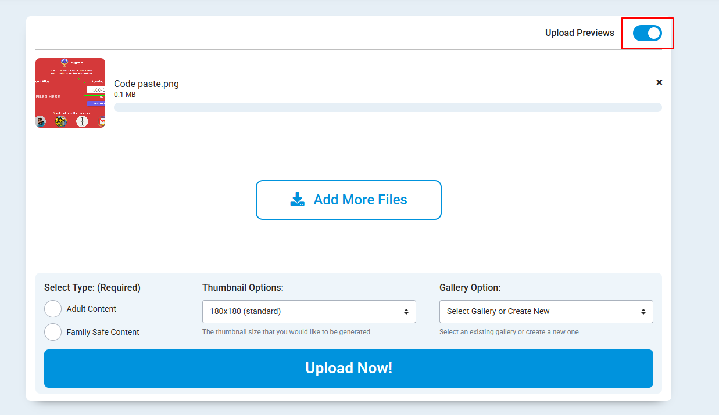The height and width of the screenshot is (415, 719).
Task: Remove Code paste.png with the X icon
Action: point(659,82)
